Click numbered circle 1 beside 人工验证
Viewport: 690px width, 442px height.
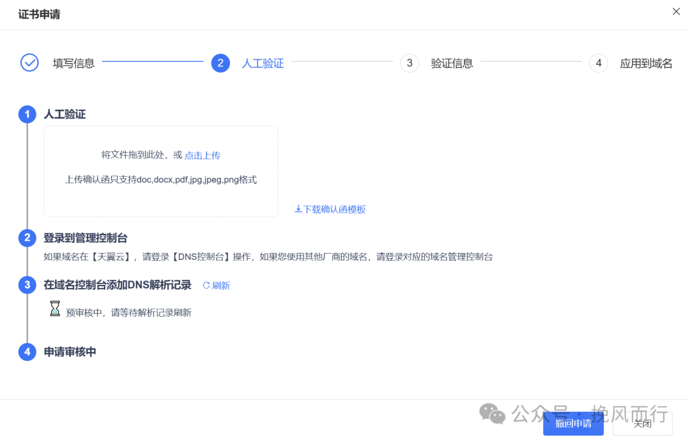tap(27, 114)
